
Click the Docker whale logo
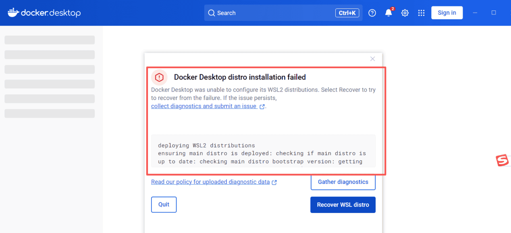(x=13, y=13)
